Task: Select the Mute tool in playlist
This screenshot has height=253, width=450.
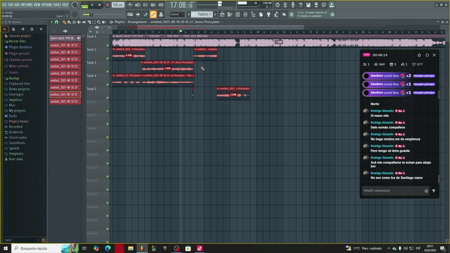Action: point(79,22)
